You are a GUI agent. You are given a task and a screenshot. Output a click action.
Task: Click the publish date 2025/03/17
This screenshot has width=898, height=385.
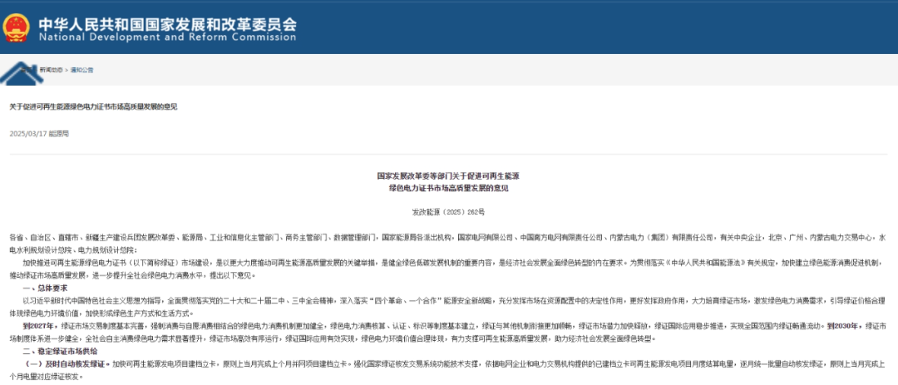[28, 133]
